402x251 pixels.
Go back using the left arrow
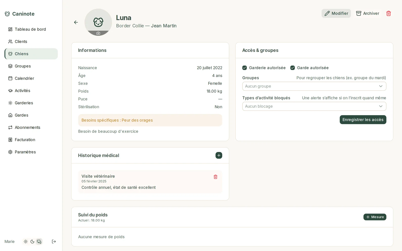pos(76,22)
